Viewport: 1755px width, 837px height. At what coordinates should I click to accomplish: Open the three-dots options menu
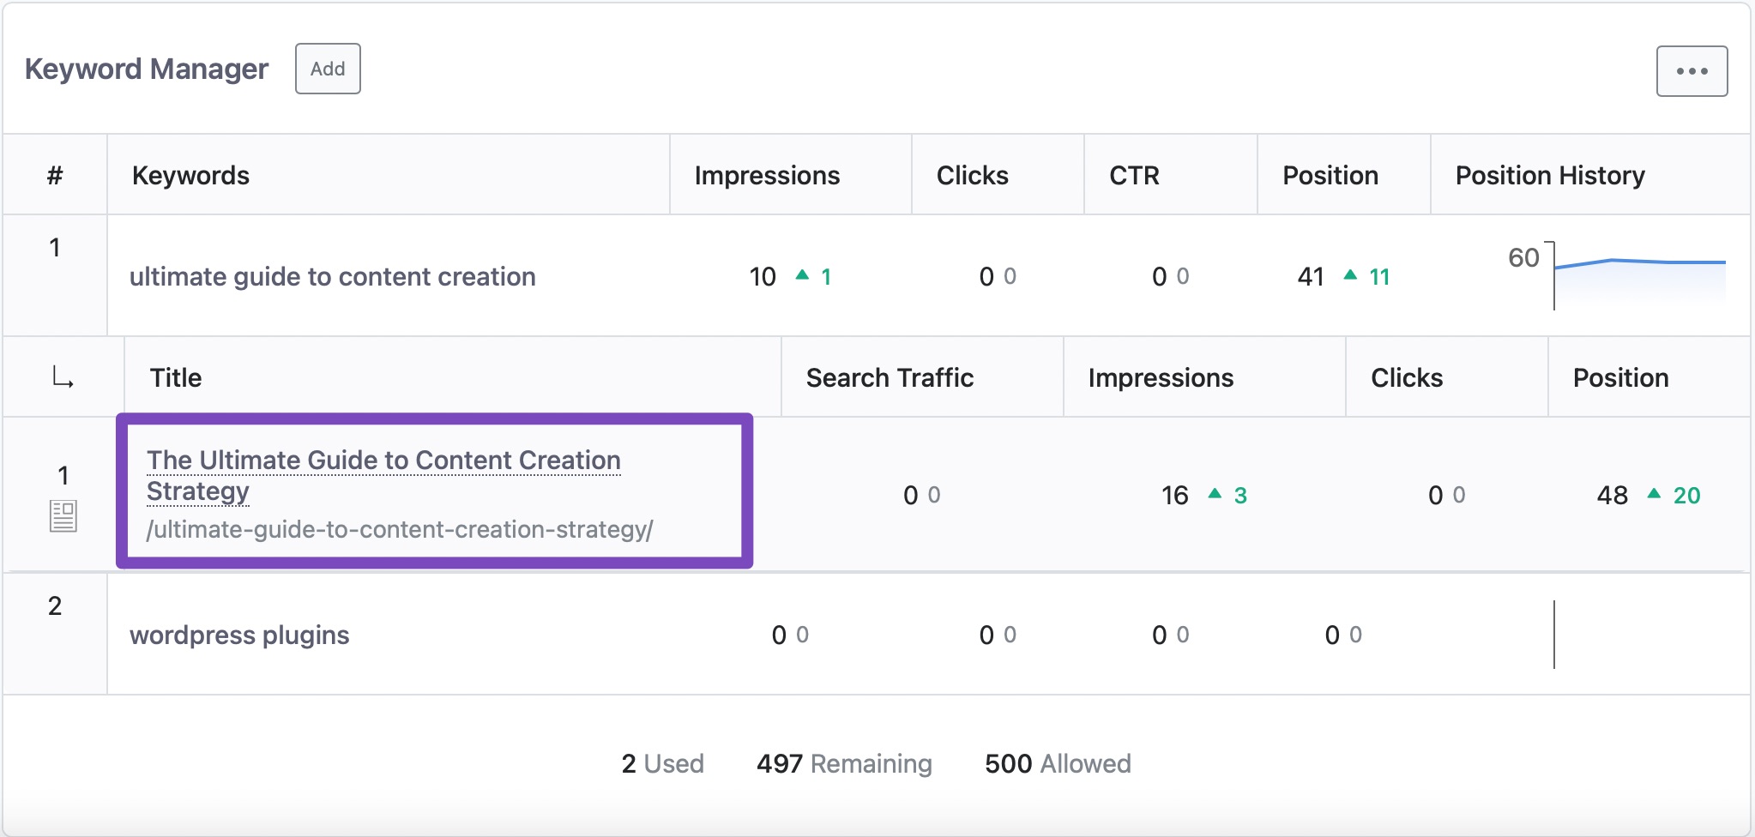click(x=1691, y=71)
